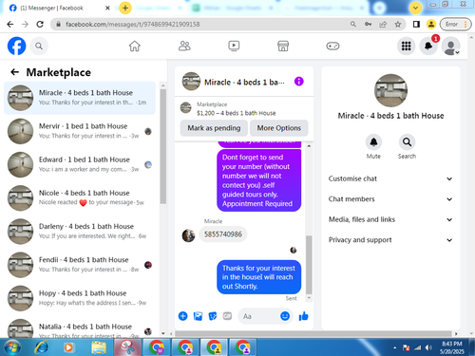The width and height of the screenshot is (475, 356).
Task: Mute the conversation with bell icon
Action: click(x=373, y=142)
